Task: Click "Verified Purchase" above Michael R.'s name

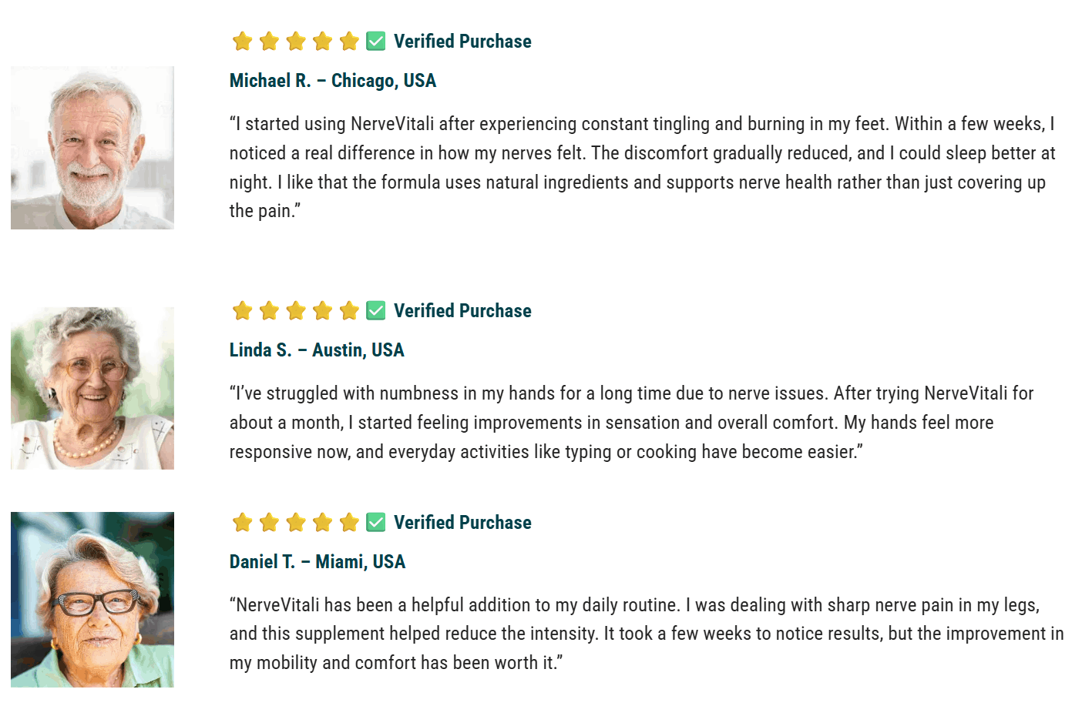Action: 462,42
